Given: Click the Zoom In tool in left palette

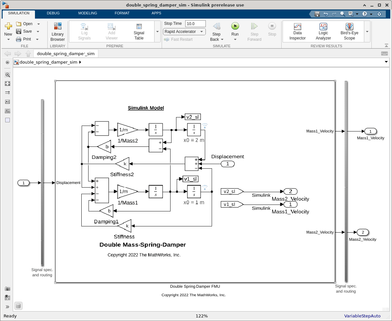Looking at the screenshot, I should [x=8, y=74].
